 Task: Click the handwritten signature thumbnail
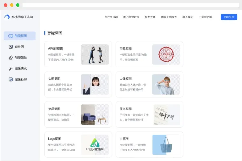tap(167, 115)
